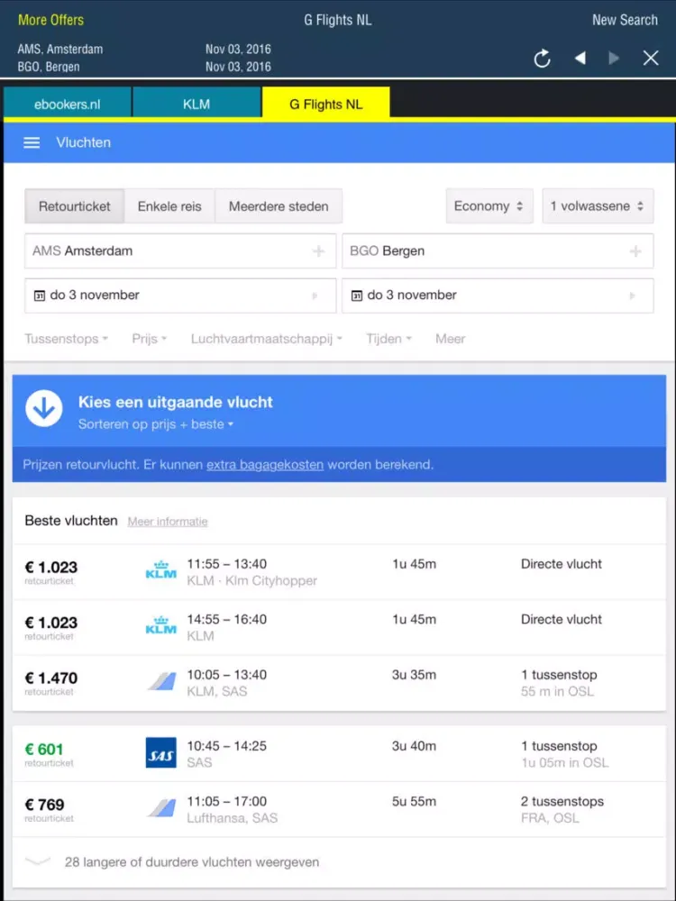
Task: Click the plus icon in the AMS Amsterdam field
Action: tap(318, 251)
